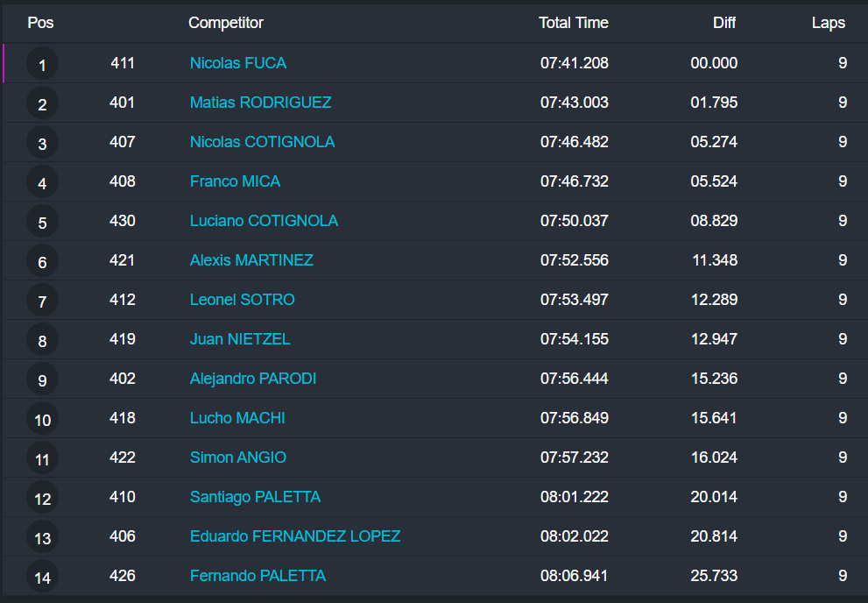This screenshot has width=868, height=603.
Task: Open Luciano COTIGNOLA's profile link
Action: tap(264, 221)
